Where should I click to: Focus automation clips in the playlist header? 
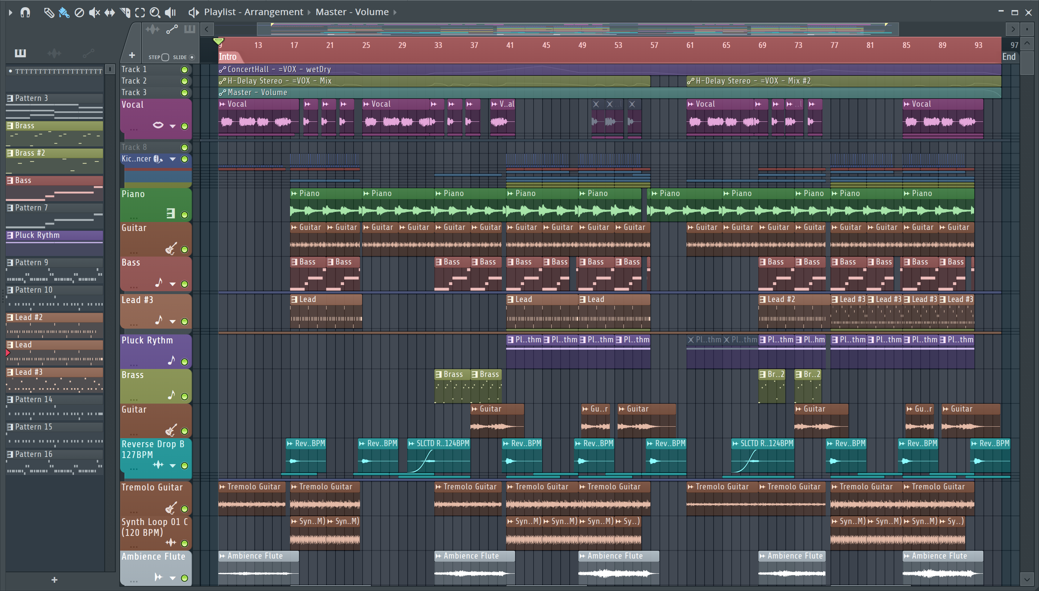[172, 29]
